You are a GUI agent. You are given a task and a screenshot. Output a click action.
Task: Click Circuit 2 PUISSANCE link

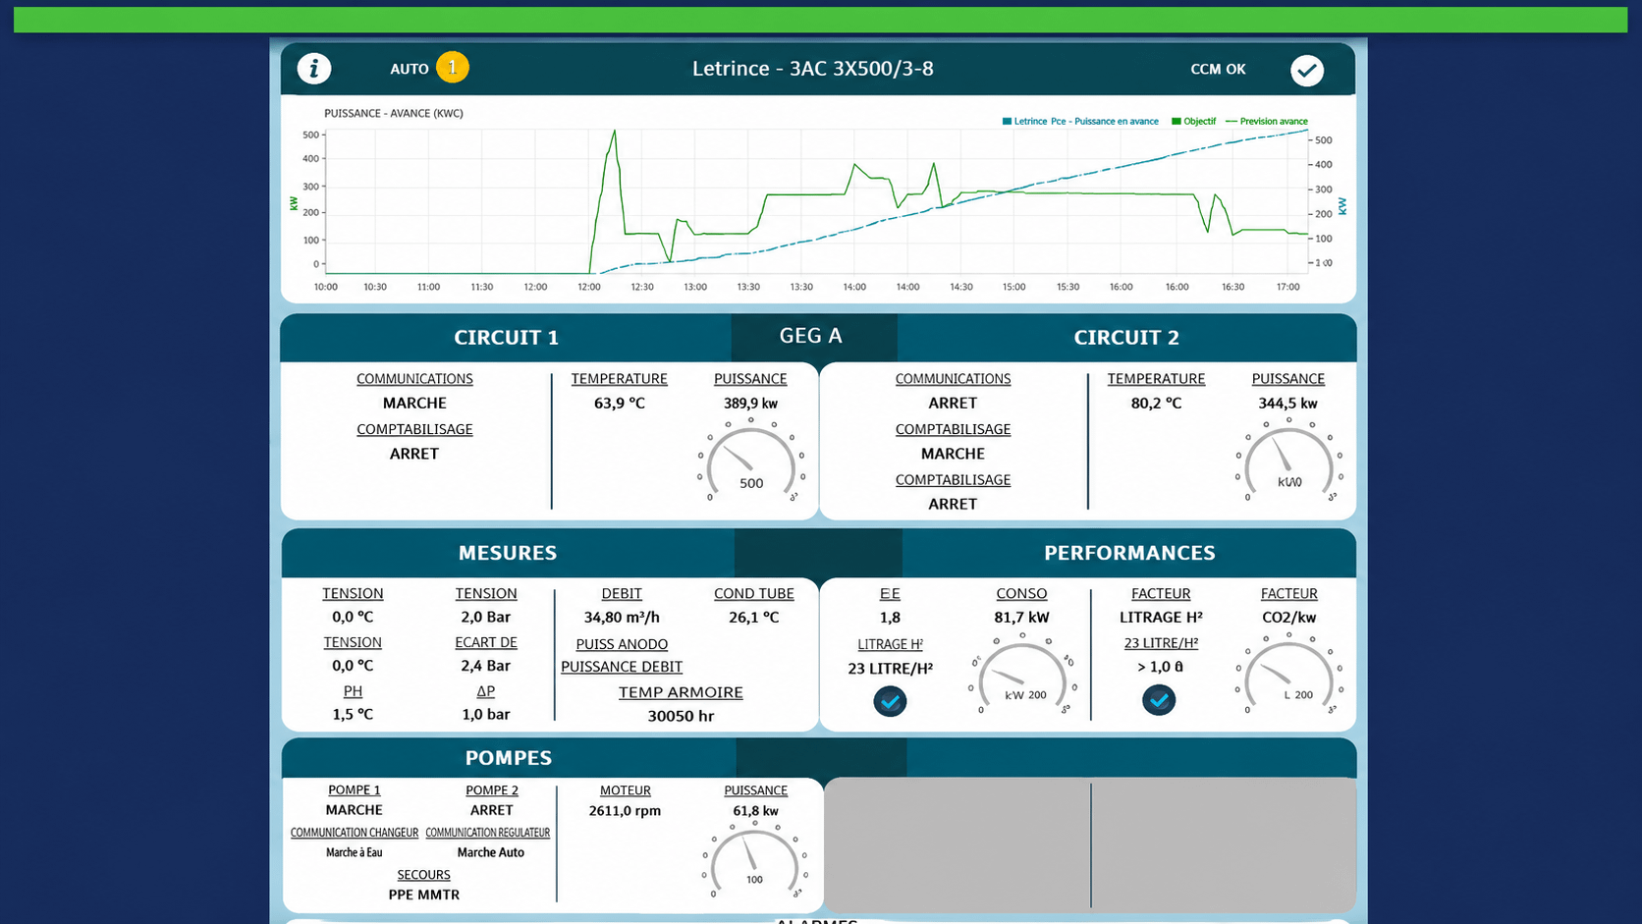pyautogui.click(x=1288, y=379)
